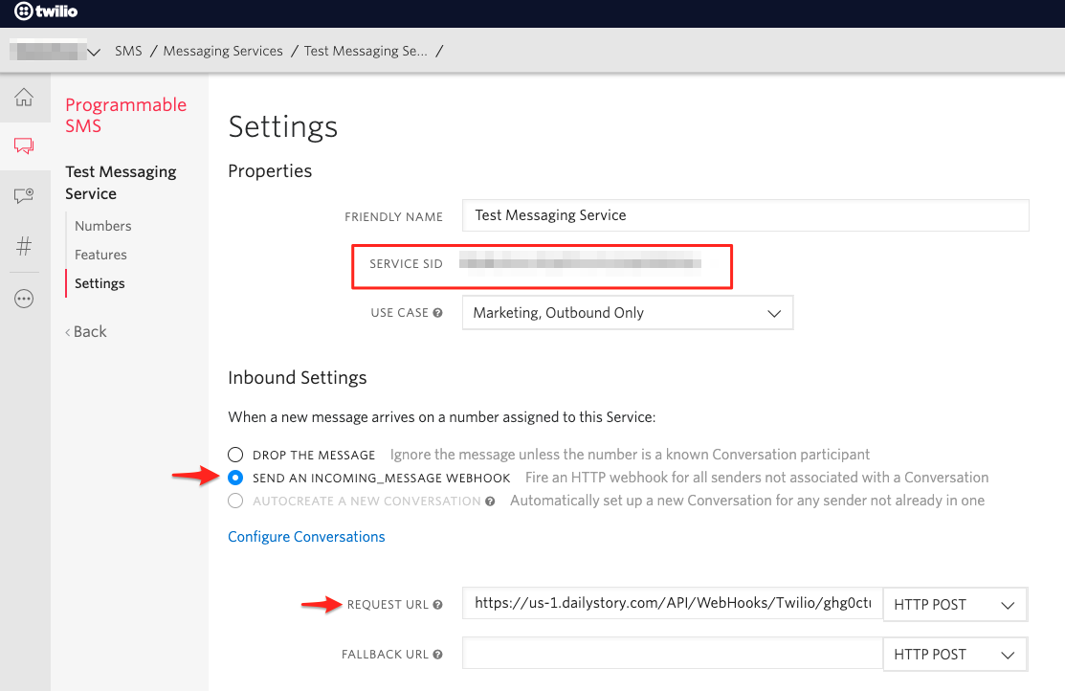Screen dimensions: 1065x691
Task: Open the All Products ellipsis icon
Action: click(24, 299)
